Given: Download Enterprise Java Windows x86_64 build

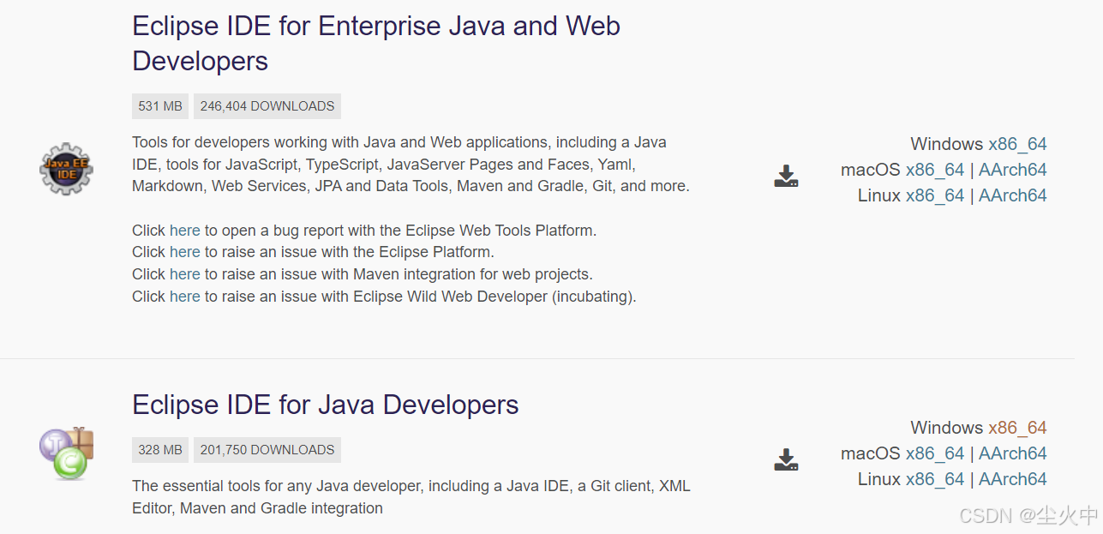Looking at the screenshot, I should (x=1017, y=144).
